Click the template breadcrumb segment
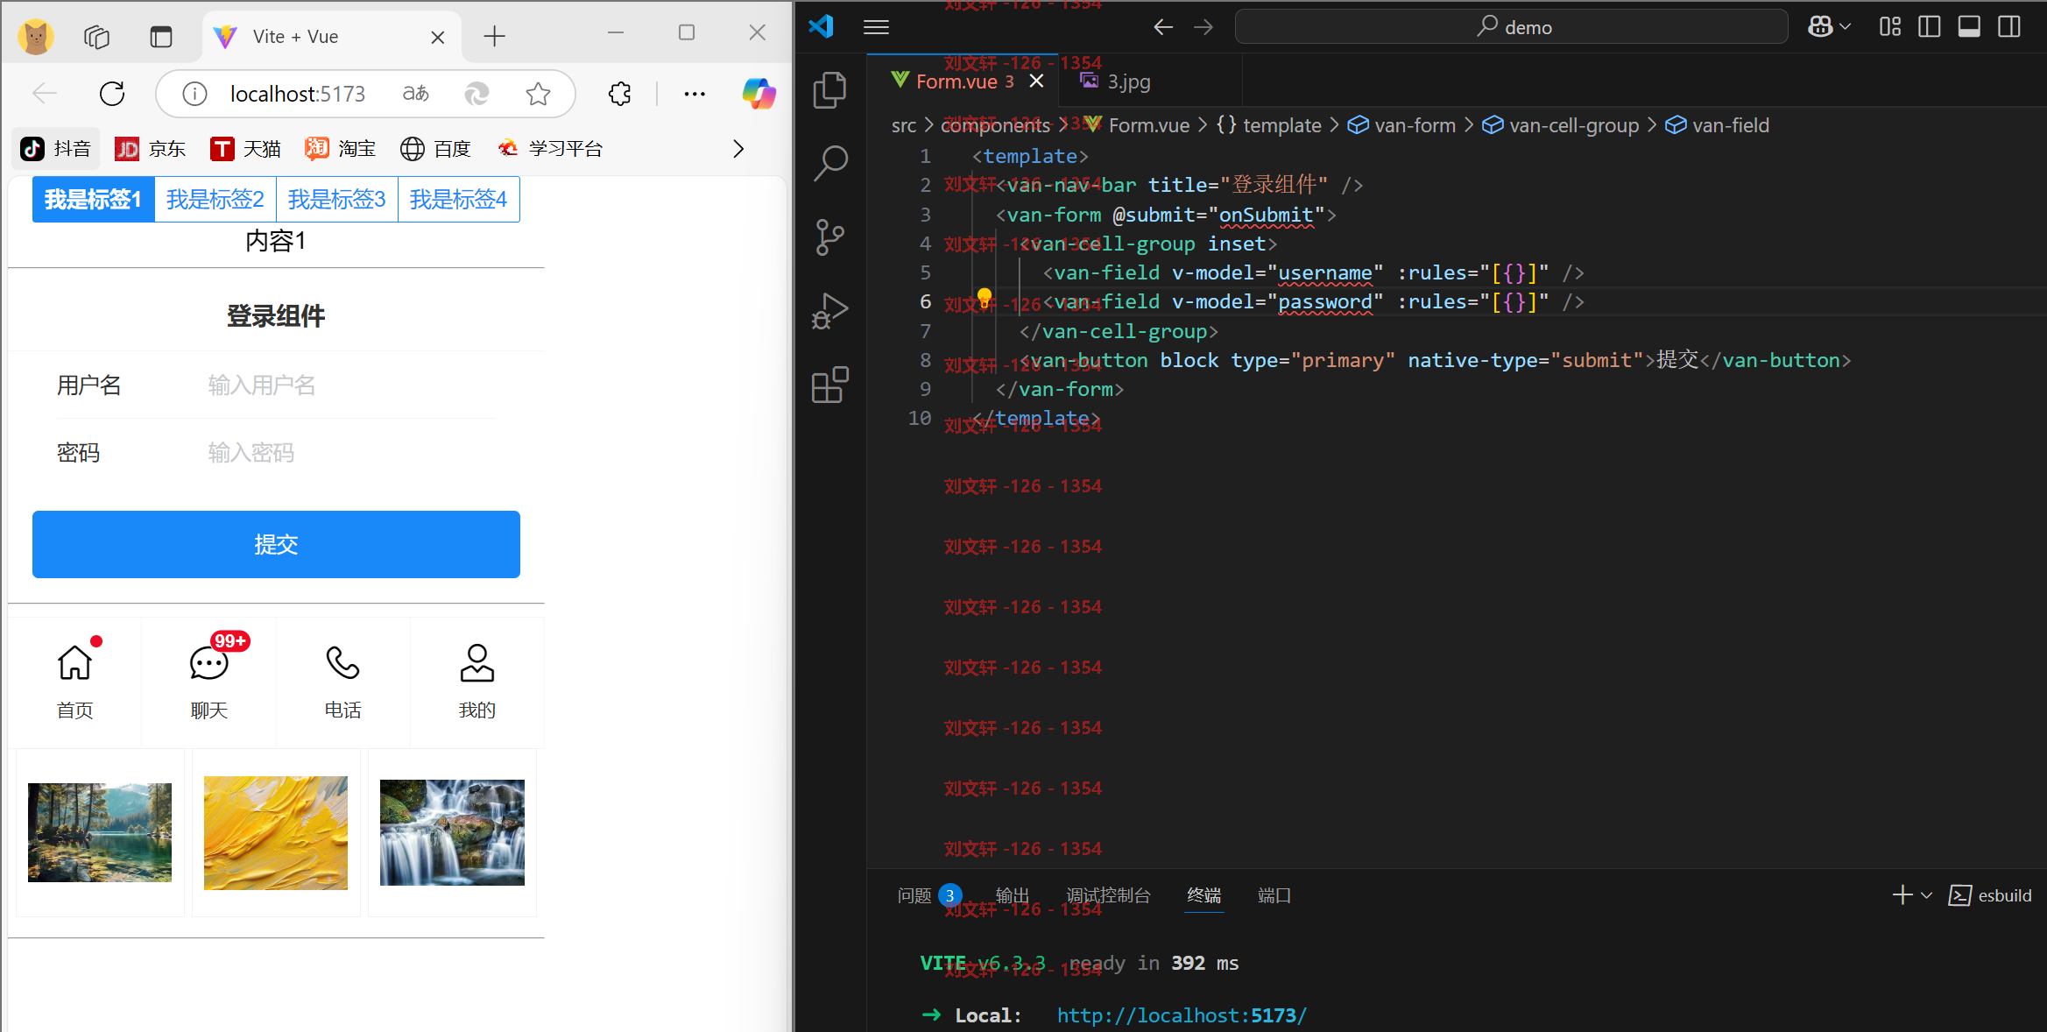 click(x=1269, y=125)
